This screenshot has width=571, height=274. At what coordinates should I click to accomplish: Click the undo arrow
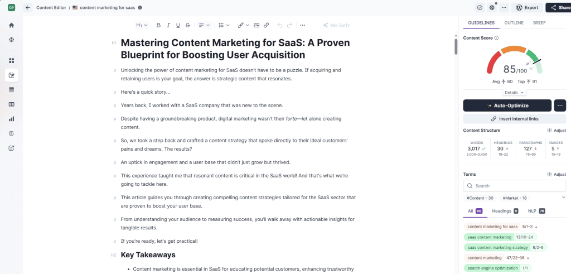tap(280, 25)
